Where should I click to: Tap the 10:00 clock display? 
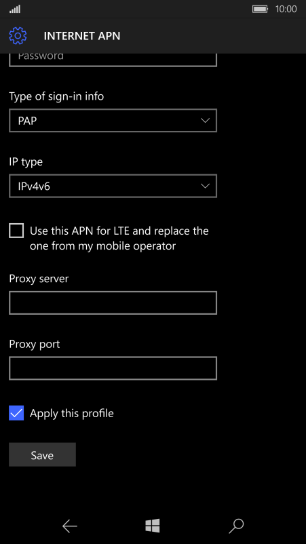click(x=286, y=9)
